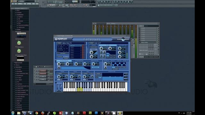Click the transport Stop button

[54, 5]
